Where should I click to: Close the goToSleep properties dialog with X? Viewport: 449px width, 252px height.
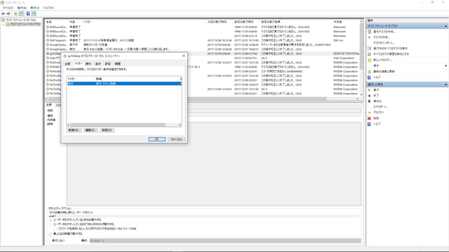point(184,56)
